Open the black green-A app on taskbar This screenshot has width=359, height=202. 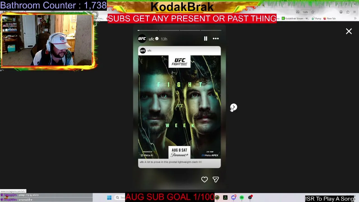(x=225, y=198)
